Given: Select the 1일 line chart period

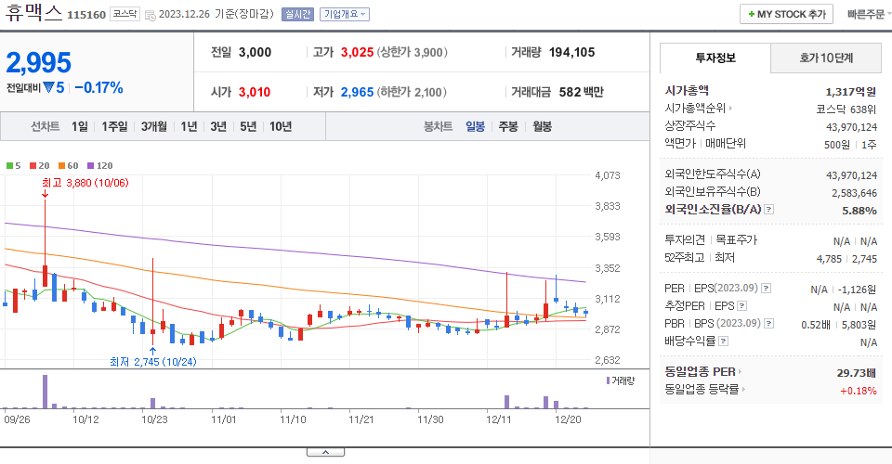Looking at the screenshot, I should click(80, 126).
